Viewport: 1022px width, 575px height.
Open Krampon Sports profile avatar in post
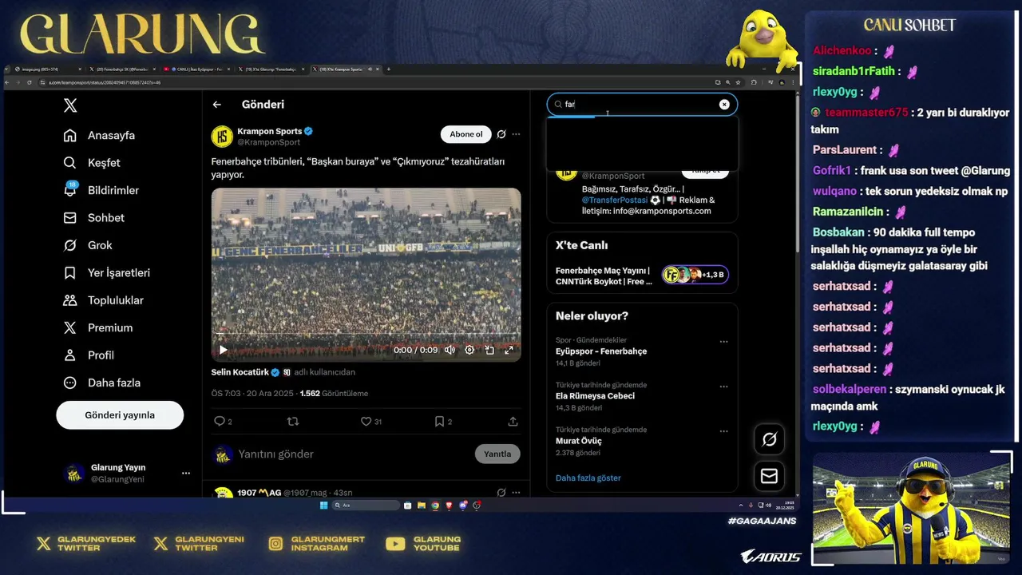(x=222, y=137)
